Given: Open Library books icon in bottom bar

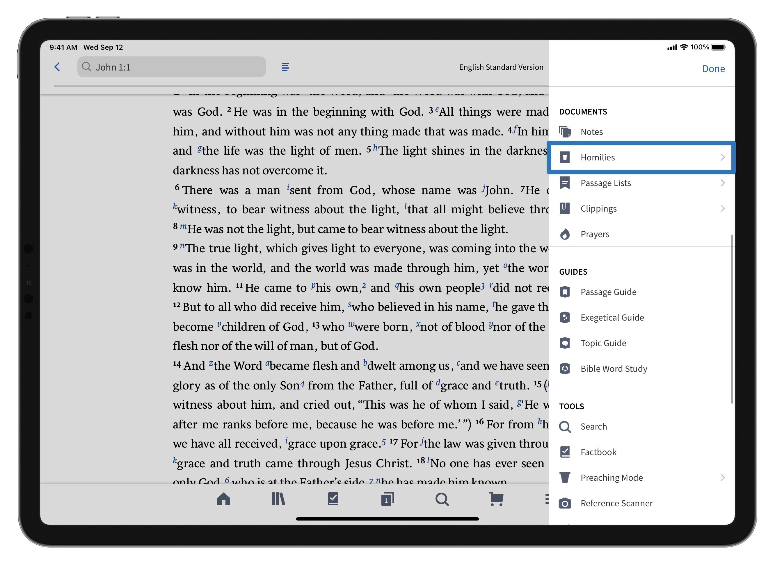Looking at the screenshot, I should 278,499.
